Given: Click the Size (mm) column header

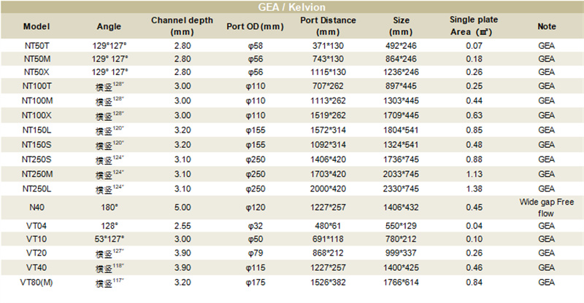Looking at the screenshot, I should click(x=401, y=26).
